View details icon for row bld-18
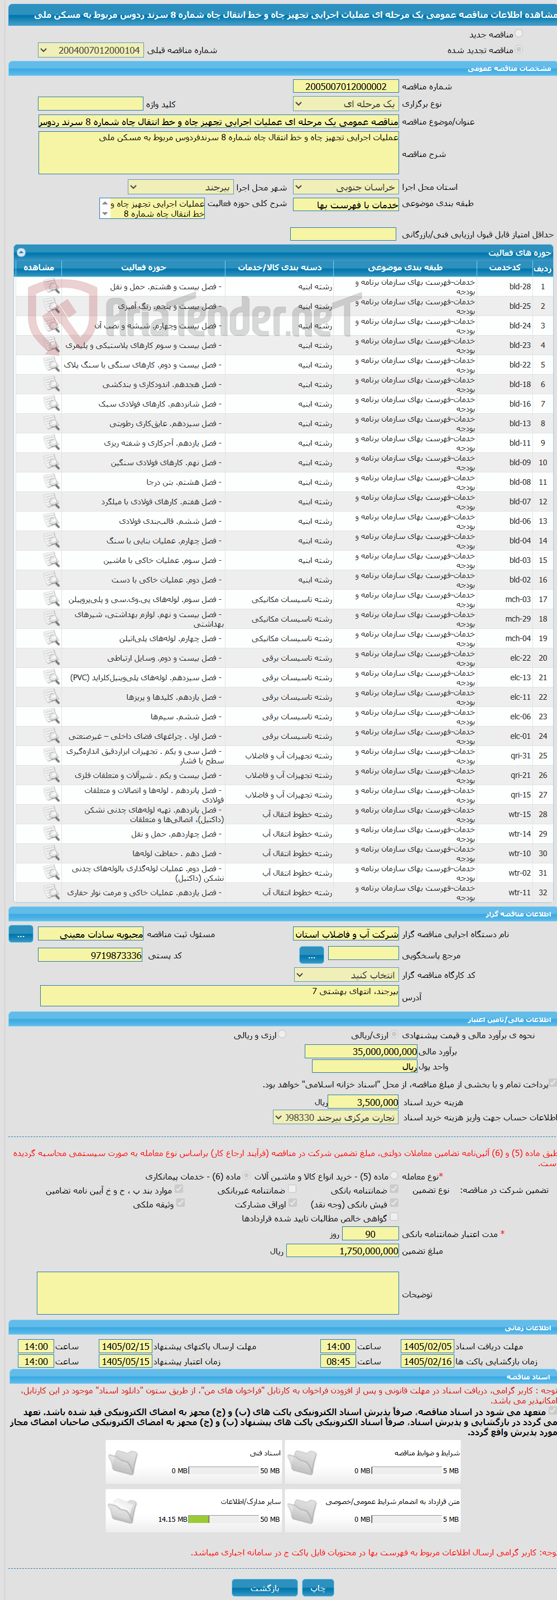Viewport: 557px width, 1600px height. pyautogui.click(x=51, y=384)
